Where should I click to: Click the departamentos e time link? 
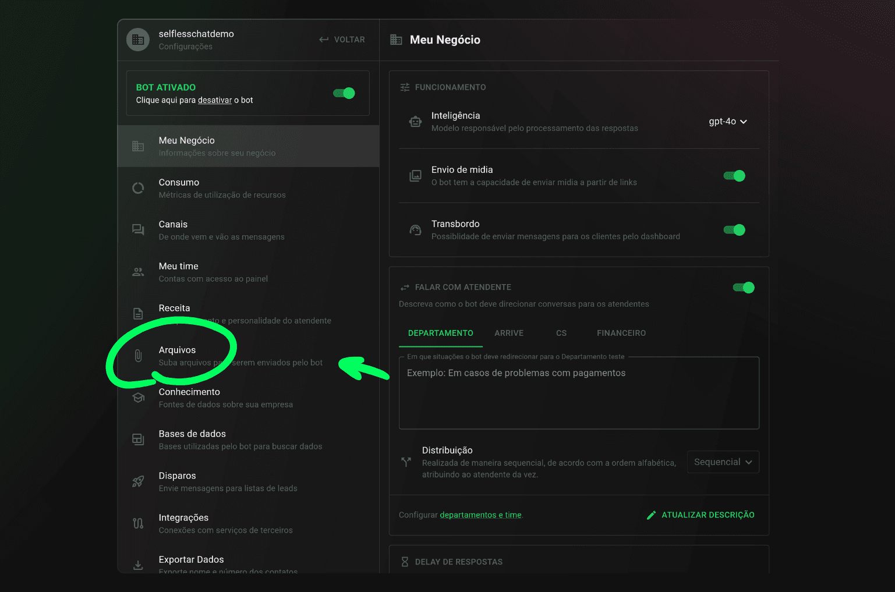[480, 515]
